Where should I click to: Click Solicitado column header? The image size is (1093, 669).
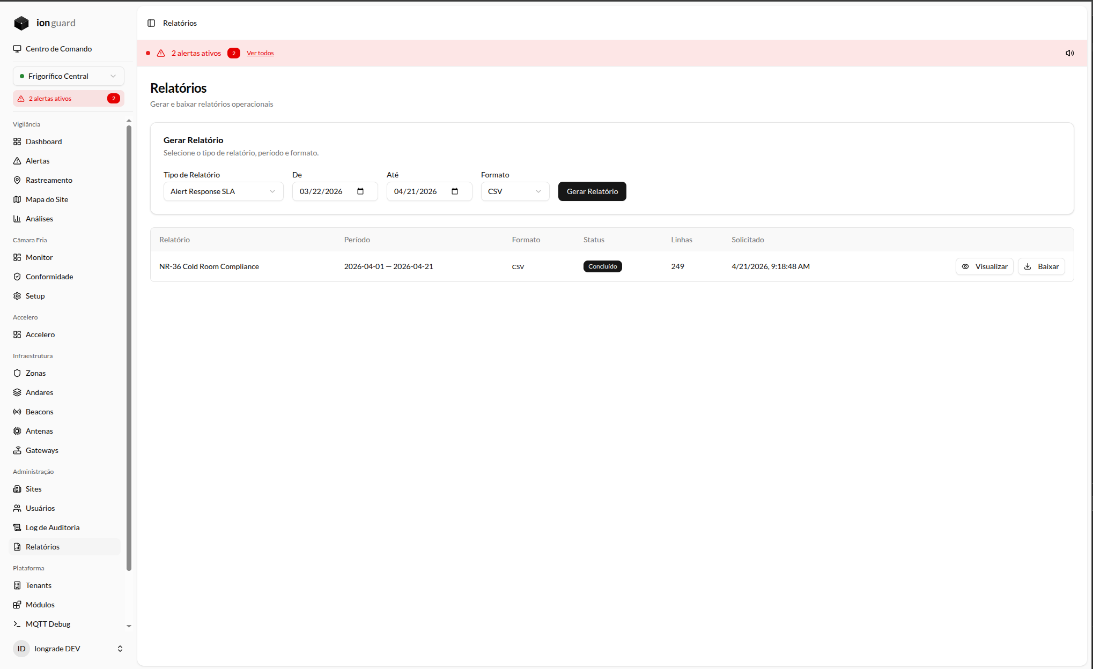(x=748, y=240)
